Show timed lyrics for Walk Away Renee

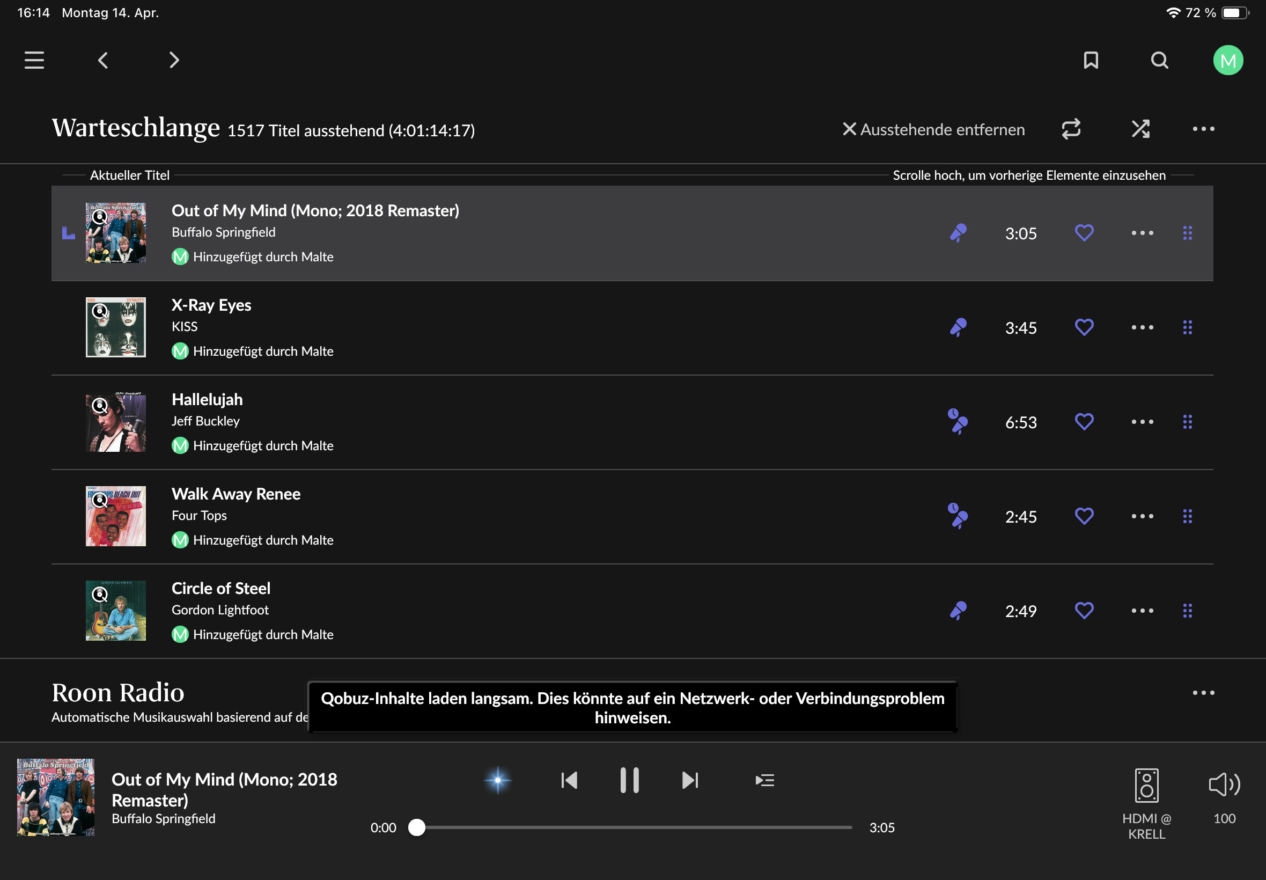[x=958, y=516]
